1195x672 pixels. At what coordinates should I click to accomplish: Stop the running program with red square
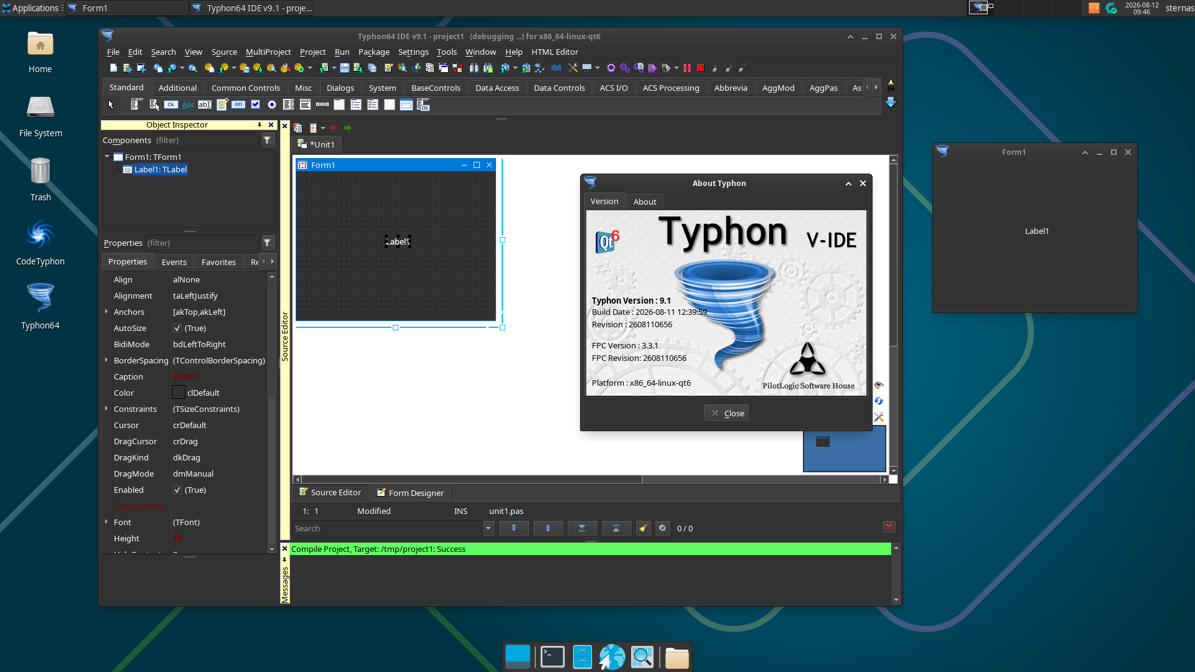701,68
